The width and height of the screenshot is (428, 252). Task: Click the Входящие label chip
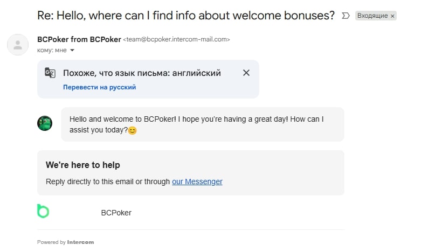coord(372,16)
